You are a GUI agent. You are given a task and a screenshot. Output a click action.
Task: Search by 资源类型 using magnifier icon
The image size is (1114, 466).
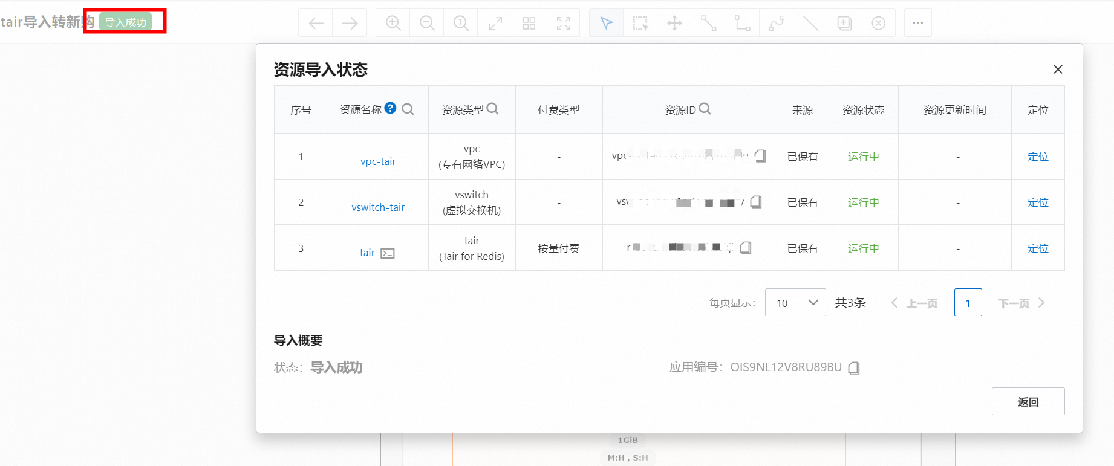[x=493, y=109]
